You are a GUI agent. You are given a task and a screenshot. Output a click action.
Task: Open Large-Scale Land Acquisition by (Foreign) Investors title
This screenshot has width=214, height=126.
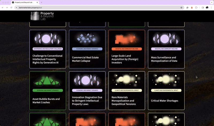[125, 59]
